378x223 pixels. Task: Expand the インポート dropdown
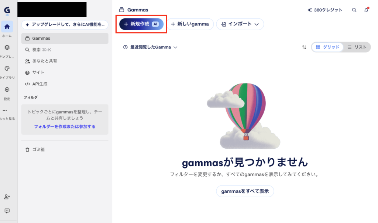(240, 24)
